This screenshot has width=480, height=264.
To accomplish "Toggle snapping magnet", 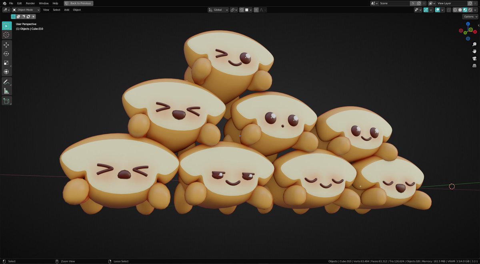I will point(242,10).
